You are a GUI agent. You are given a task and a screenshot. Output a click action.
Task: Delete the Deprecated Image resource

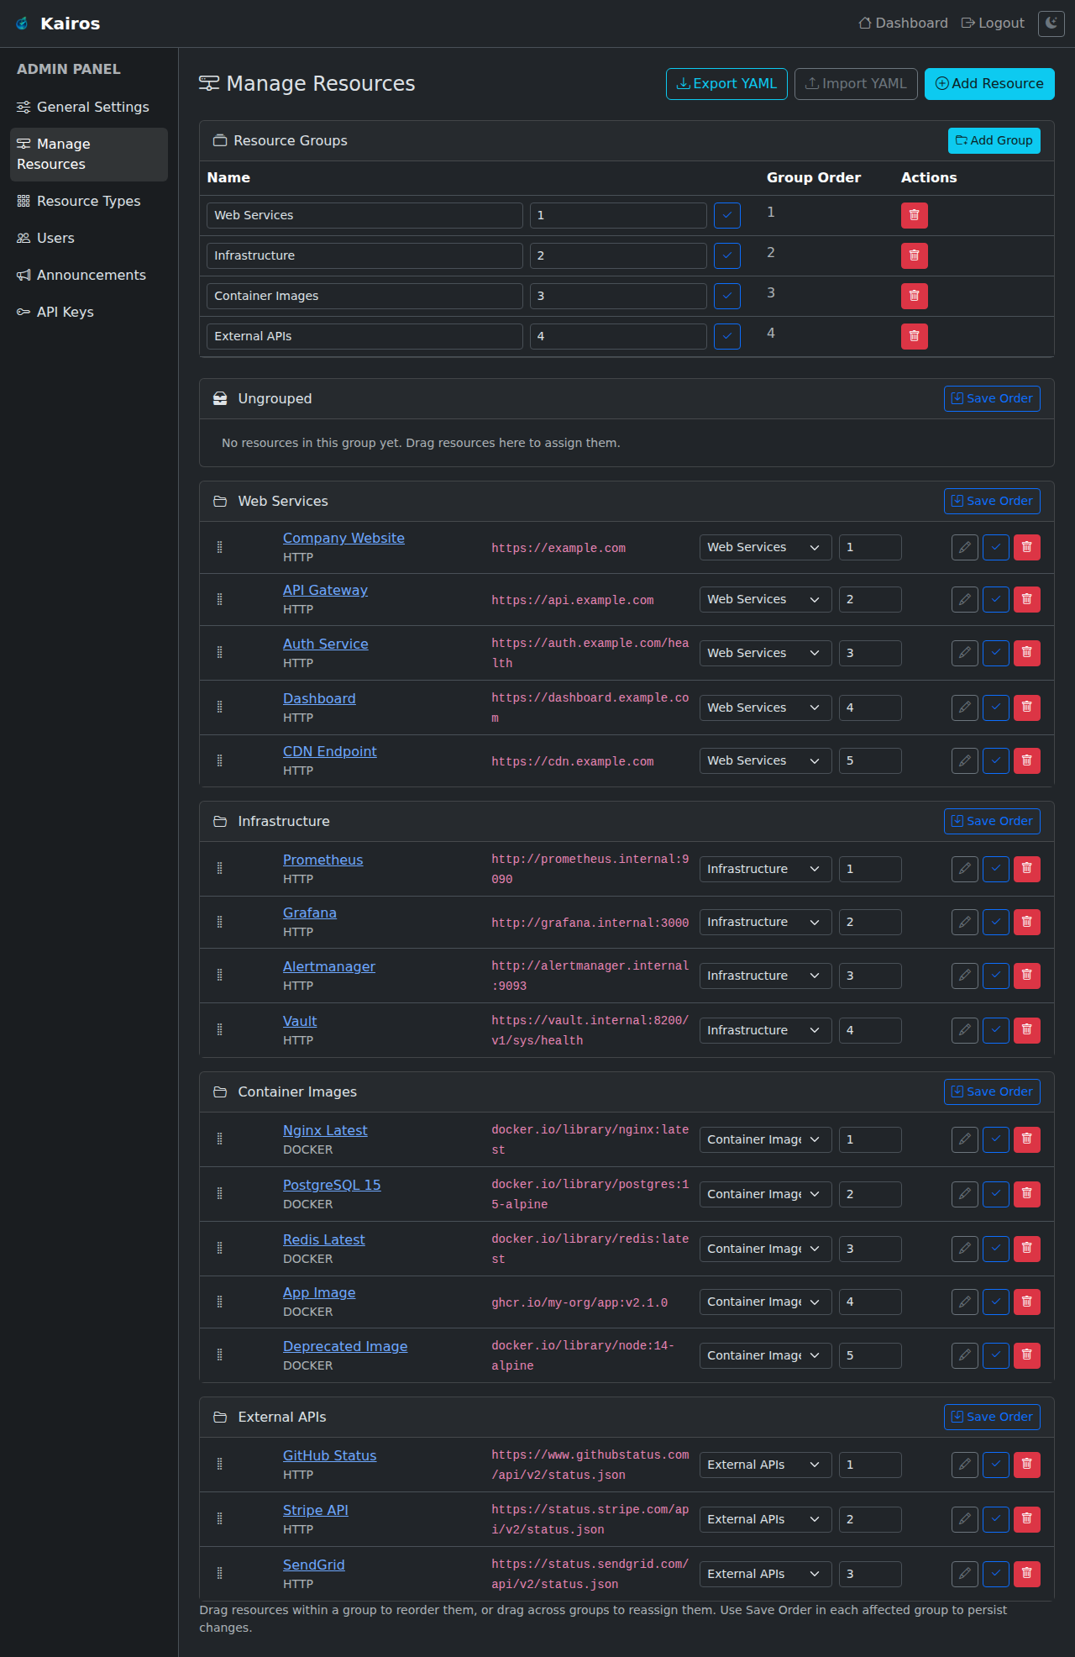coord(1026,1355)
